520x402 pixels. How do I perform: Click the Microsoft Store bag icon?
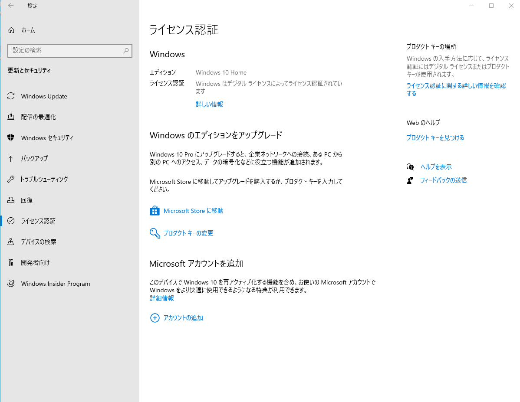(x=155, y=211)
